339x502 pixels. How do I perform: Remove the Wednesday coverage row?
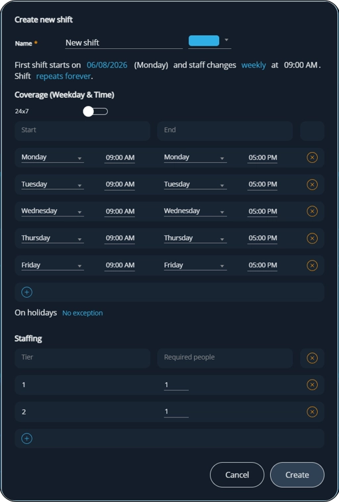pyautogui.click(x=312, y=211)
